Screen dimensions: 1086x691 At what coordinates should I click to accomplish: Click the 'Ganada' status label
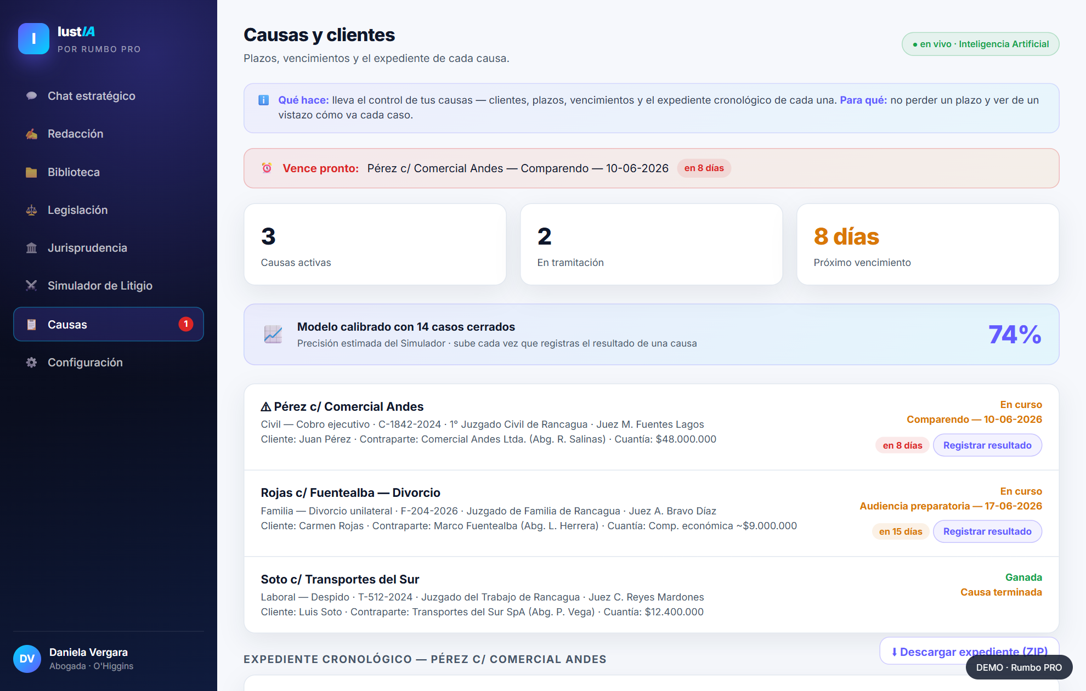click(1023, 577)
